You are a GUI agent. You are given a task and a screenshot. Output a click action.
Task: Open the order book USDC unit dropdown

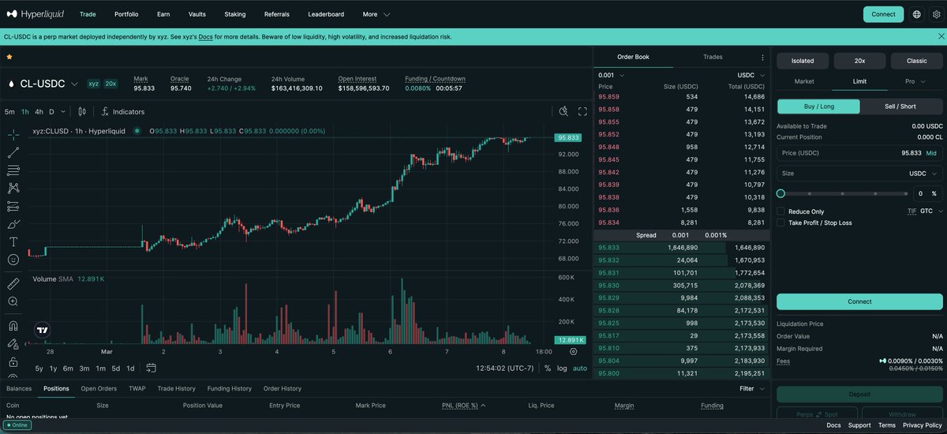click(750, 75)
